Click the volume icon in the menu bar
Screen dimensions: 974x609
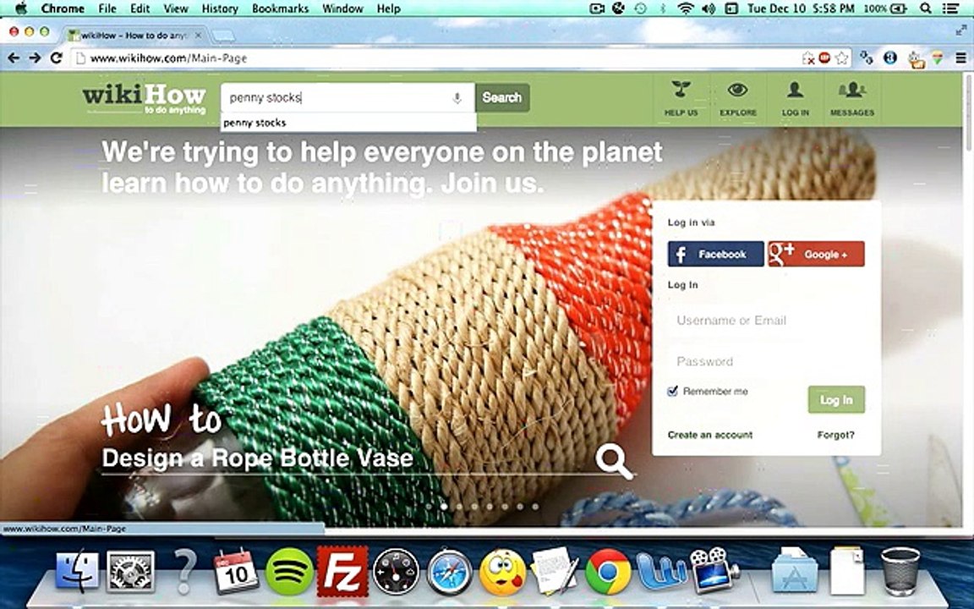click(x=709, y=8)
